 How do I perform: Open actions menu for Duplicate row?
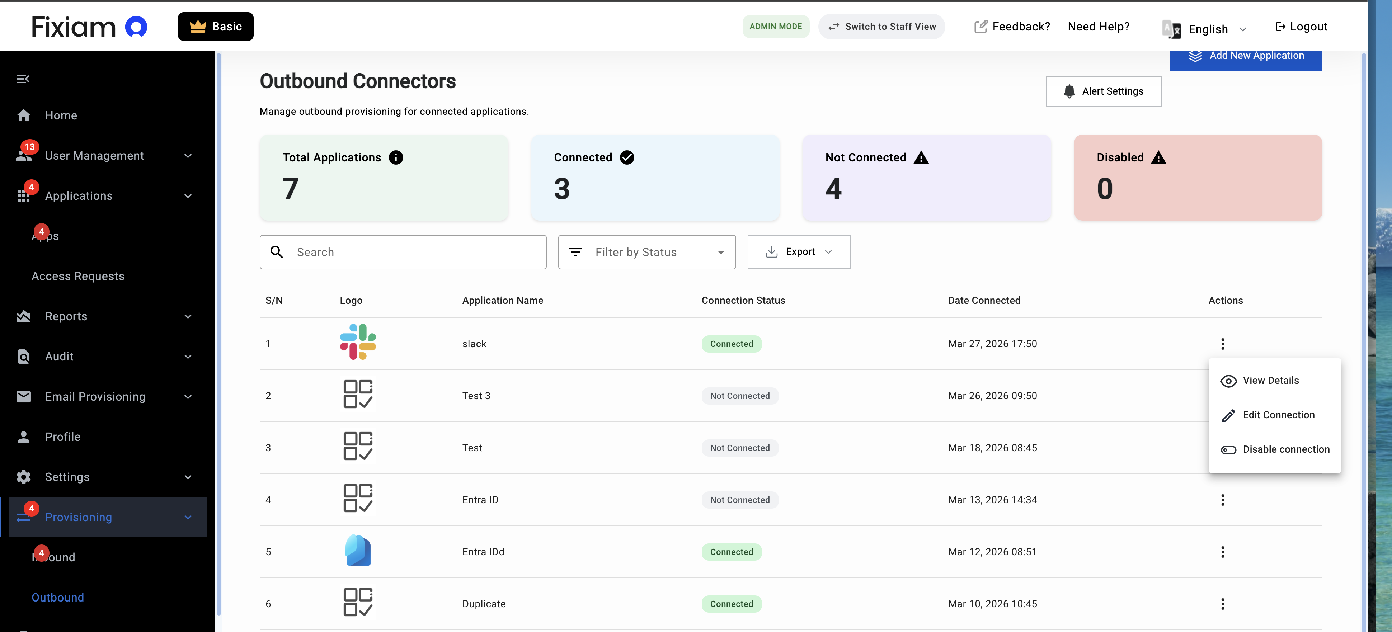[x=1222, y=603]
